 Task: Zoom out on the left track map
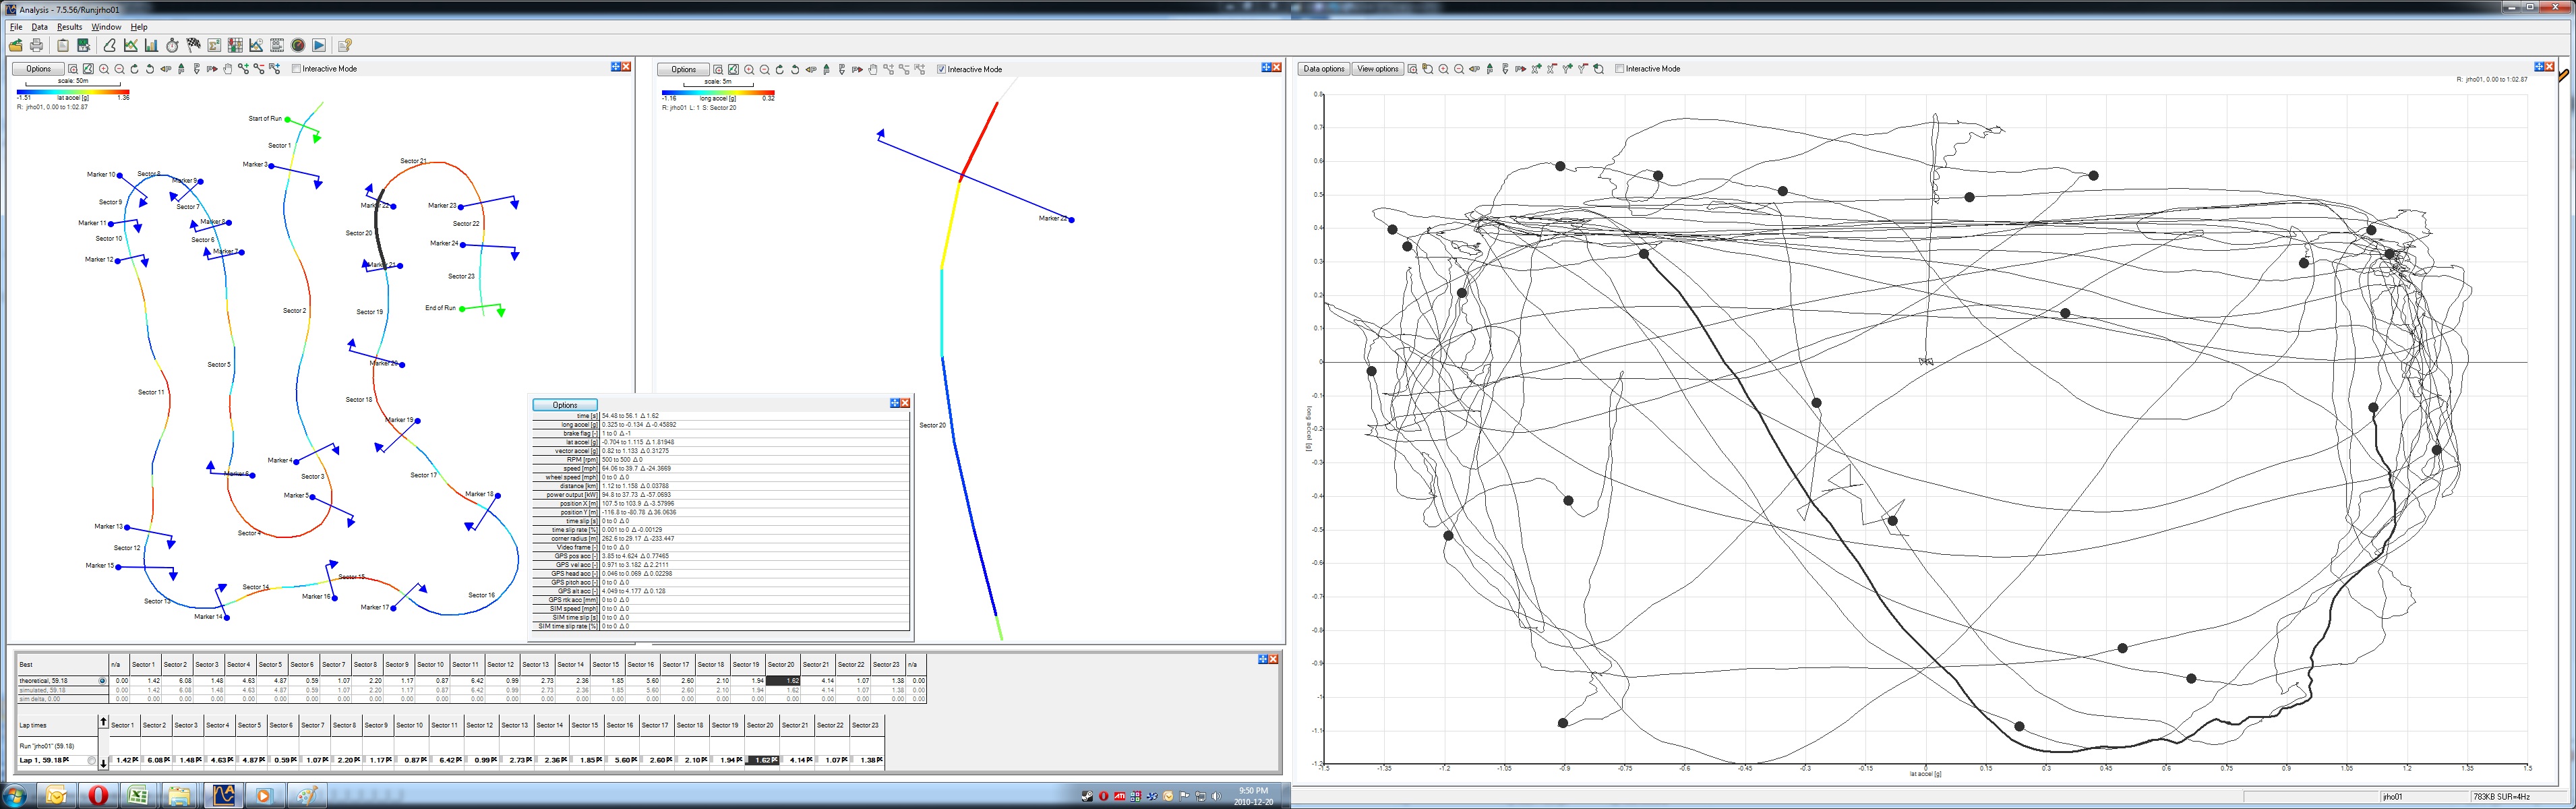tap(119, 69)
